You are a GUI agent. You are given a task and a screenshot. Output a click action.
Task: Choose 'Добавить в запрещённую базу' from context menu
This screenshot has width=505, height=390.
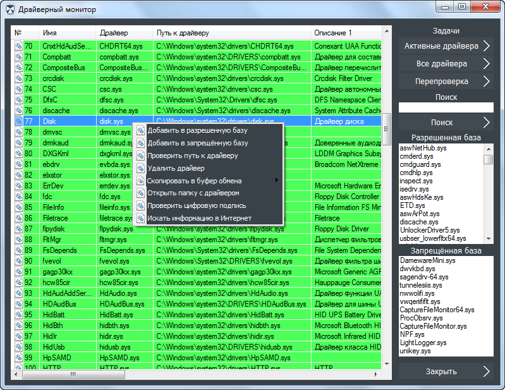197,143
